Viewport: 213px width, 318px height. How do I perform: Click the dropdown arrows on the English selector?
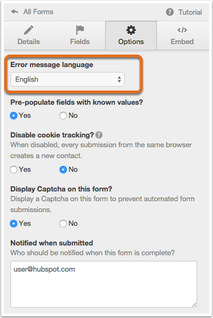(119, 79)
